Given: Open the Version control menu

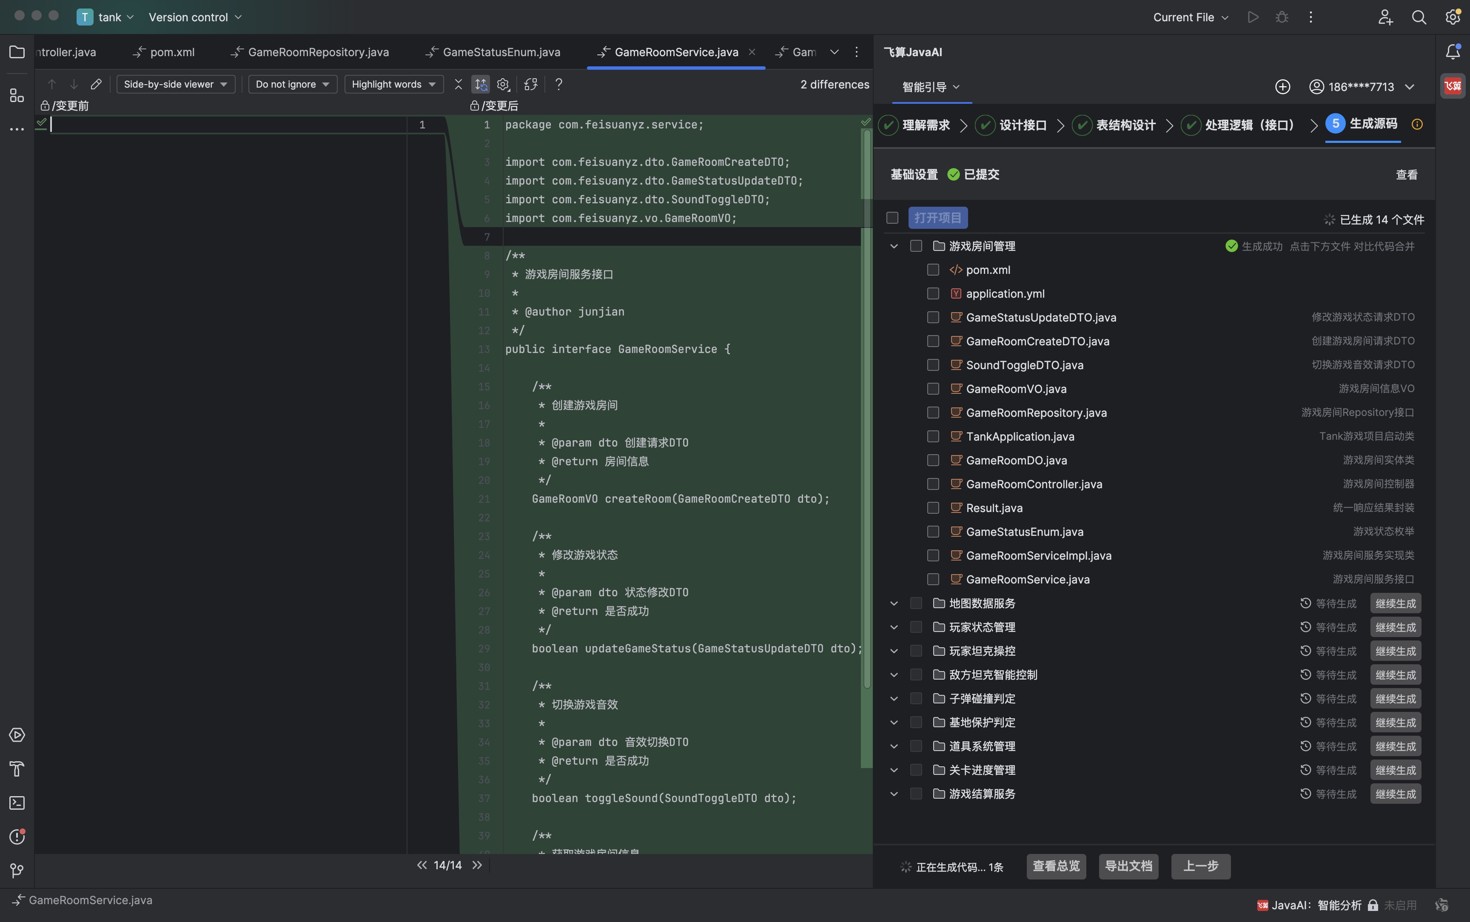Looking at the screenshot, I should coord(195,17).
